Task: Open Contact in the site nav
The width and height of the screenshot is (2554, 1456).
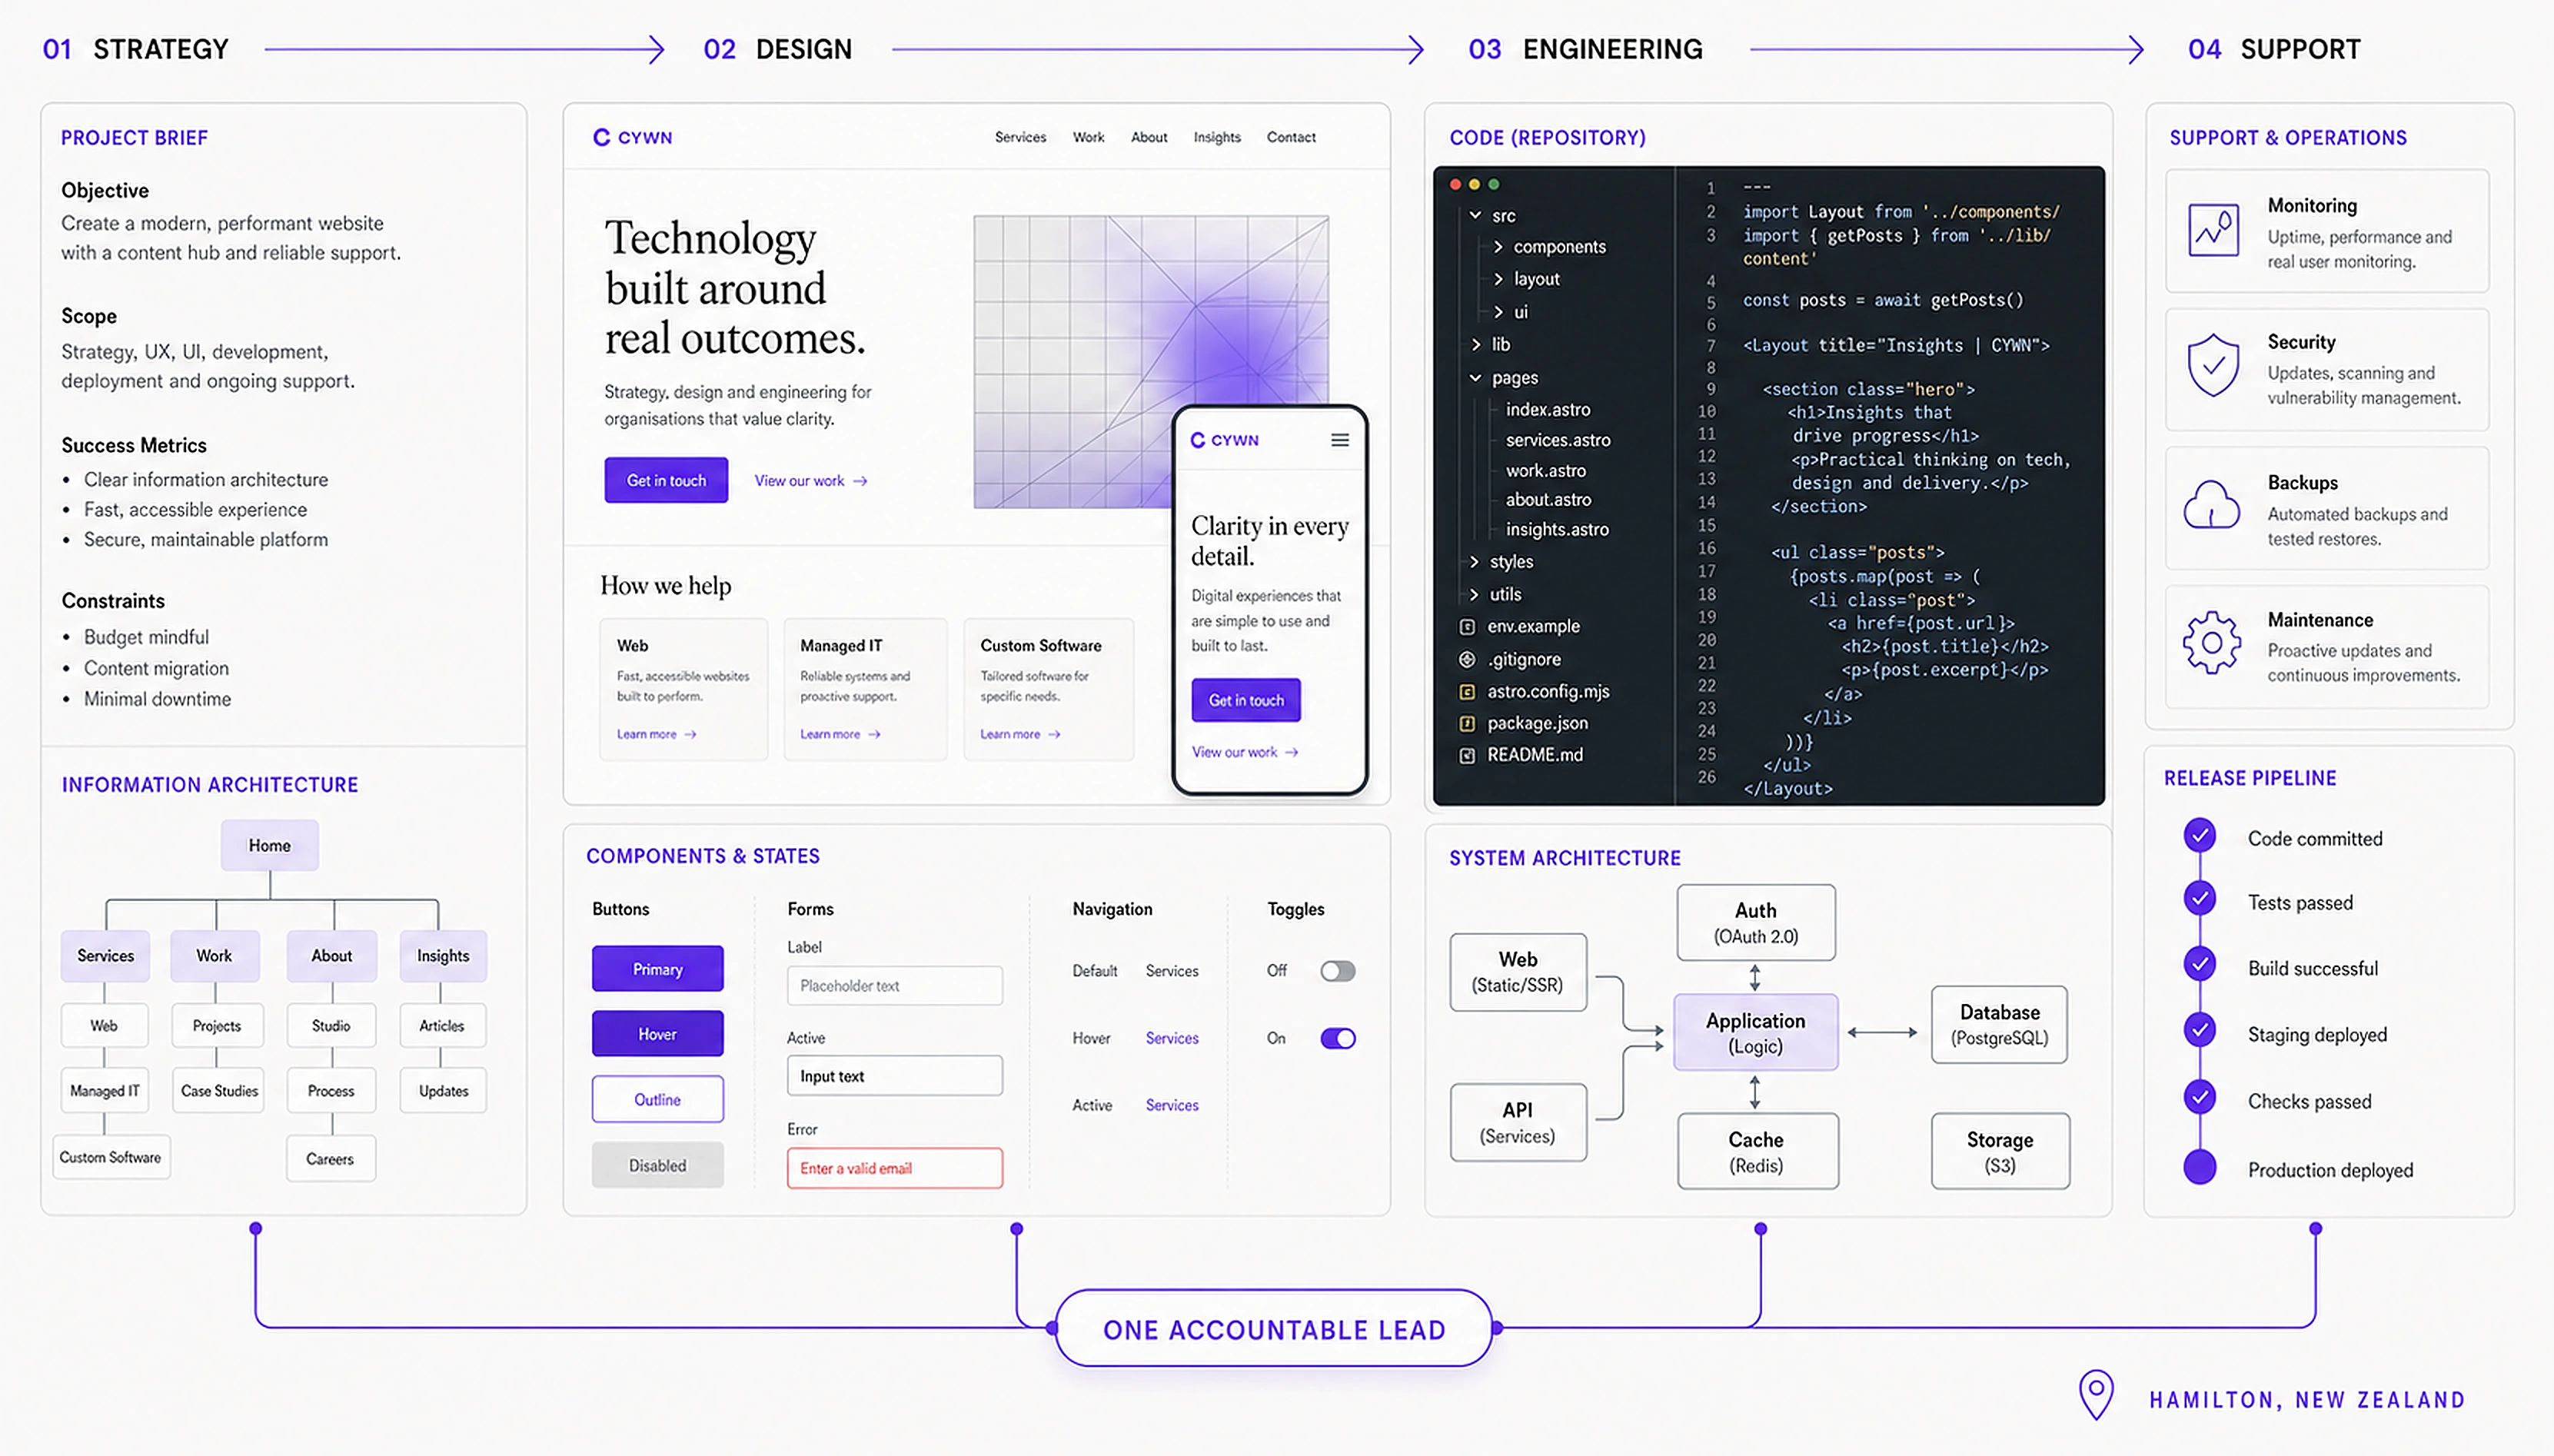Action: click(x=1291, y=137)
